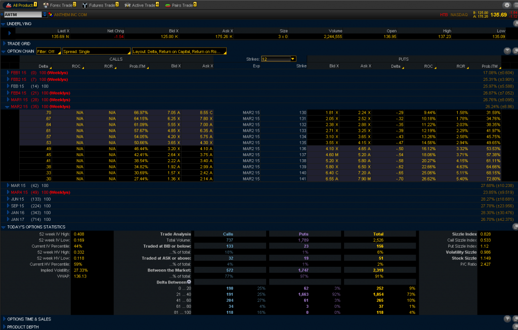Click the All Products tab icon
This screenshot has width=518, height=330.
click(x=9, y=5)
